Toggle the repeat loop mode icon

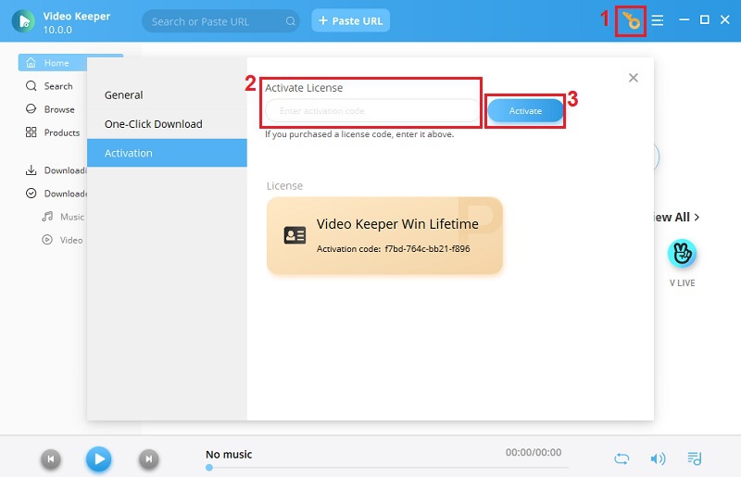[622, 458]
